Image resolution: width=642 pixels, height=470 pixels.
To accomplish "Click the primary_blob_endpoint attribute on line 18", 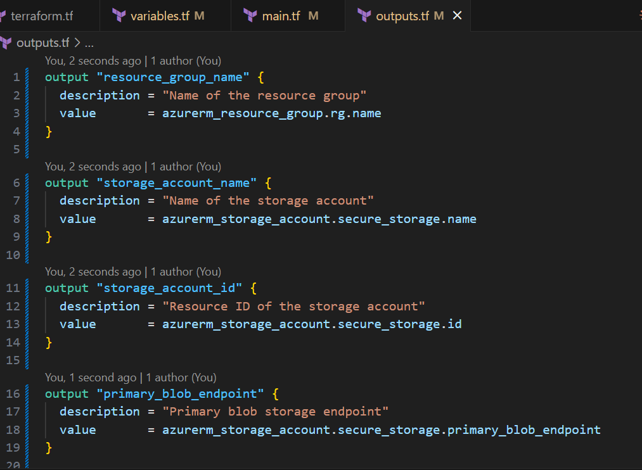I will click(x=523, y=429).
